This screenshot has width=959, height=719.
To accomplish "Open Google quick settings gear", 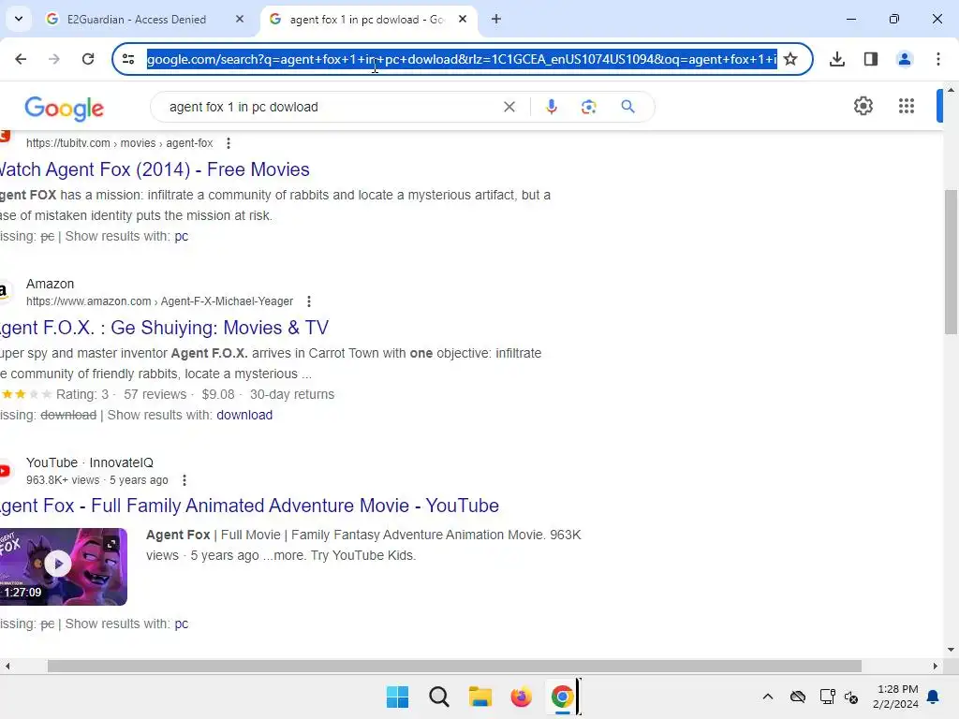I will [863, 106].
